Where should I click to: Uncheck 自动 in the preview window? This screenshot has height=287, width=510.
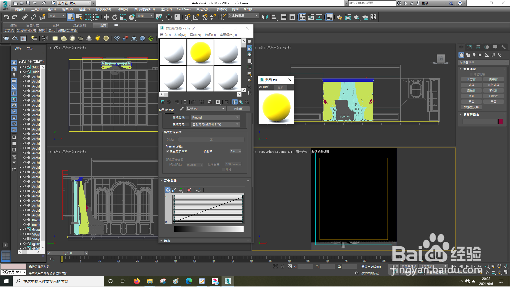(x=260, y=87)
